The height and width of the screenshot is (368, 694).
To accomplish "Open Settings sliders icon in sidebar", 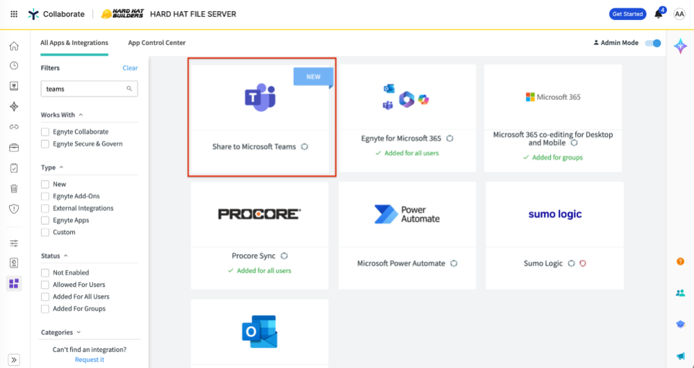I will click(x=14, y=243).
